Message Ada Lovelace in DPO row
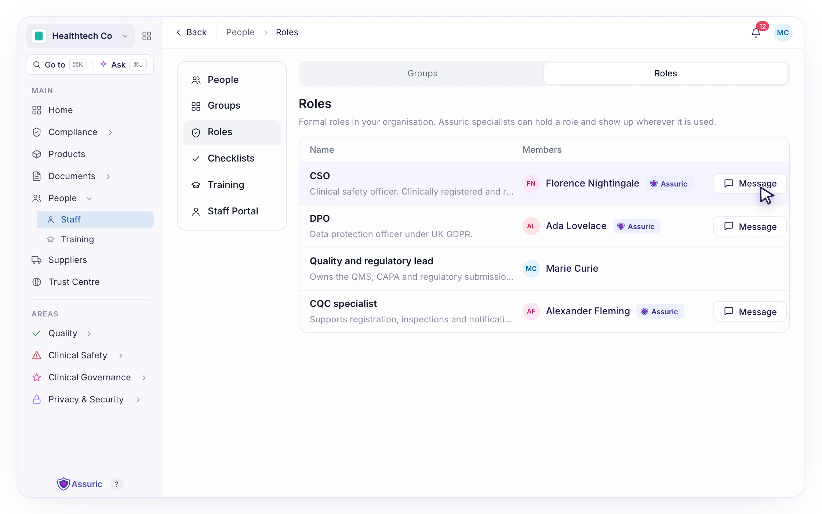 coord(750,226)
